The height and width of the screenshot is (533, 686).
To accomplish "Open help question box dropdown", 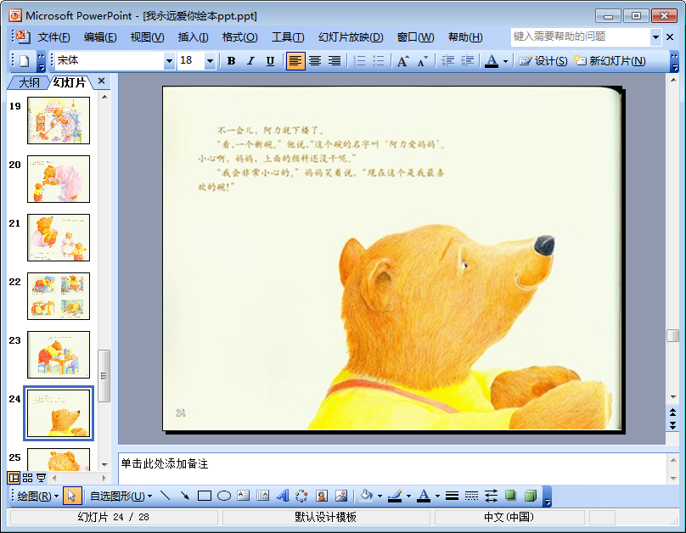I will coord(655,37).
